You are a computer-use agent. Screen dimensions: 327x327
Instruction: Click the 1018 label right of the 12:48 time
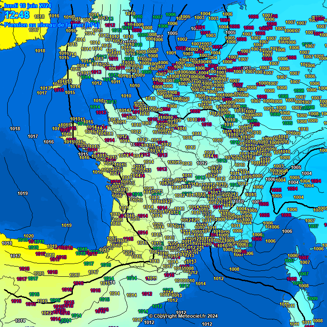(x=39, y=17)
